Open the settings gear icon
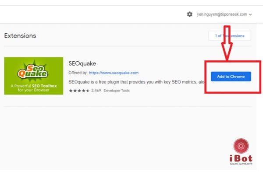The width and height of the screenshot is (263, 175). pyautogui.click(x=189, y=14)
